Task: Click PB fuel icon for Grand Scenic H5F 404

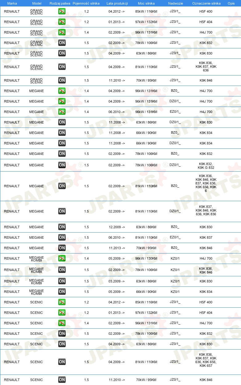Action: 62,22
